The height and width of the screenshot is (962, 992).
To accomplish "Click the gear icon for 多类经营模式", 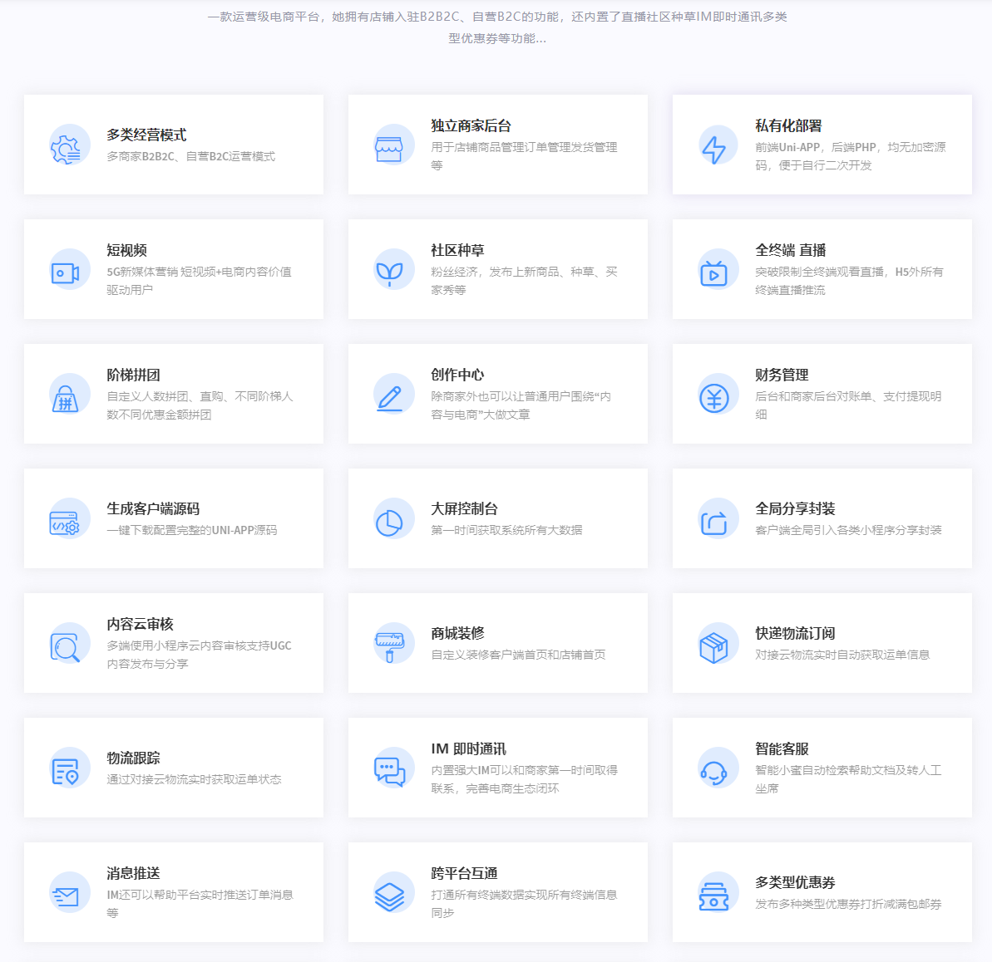I will point(67,147).
